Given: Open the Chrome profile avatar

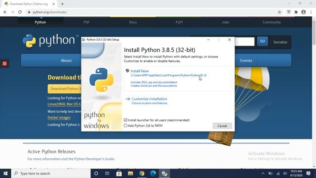Looking at the screenshot, I should (x=304, y=12).
